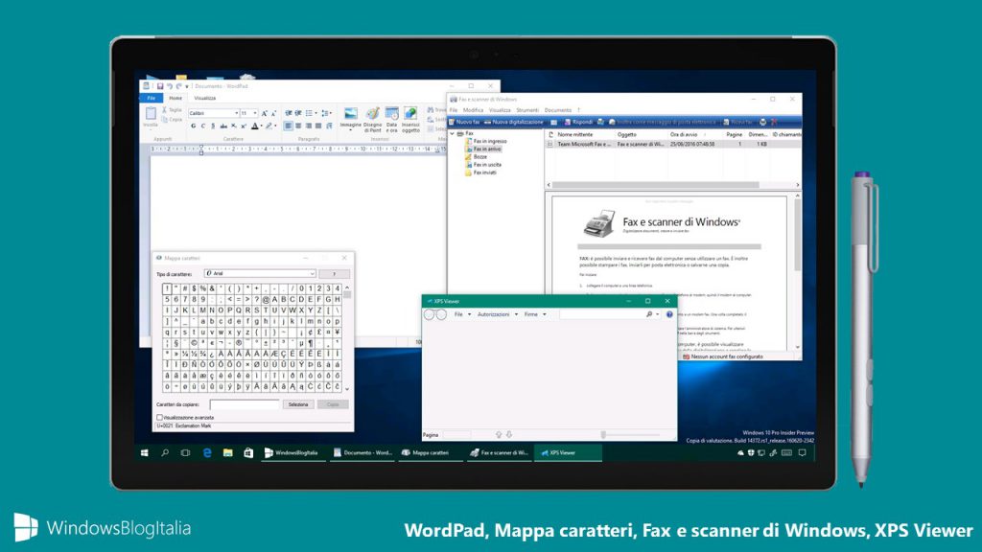Pick the font color A in WordPad
Image resolution: width=982 pixels, height=552 pixels.
[255, 126]
